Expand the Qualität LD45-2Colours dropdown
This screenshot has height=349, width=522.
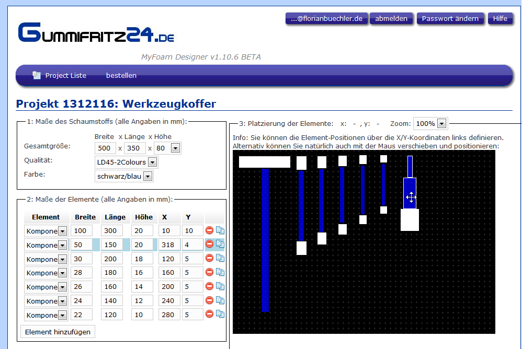152,162
